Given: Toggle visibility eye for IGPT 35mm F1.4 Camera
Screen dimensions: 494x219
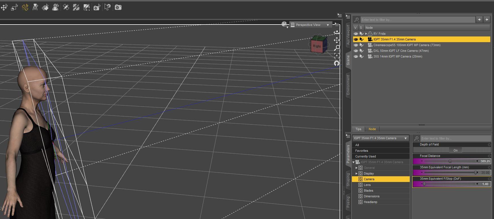Looking at the screenshot, I should point(356,39).
